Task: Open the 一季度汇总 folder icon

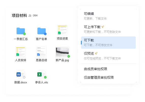Action: [21, 31]
